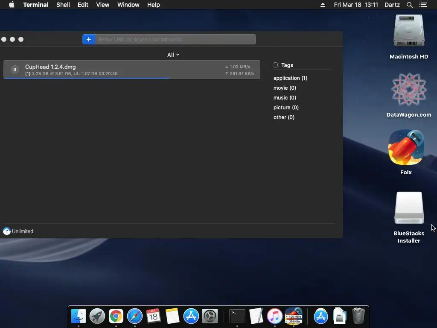The width and height of the screenshot is (437, 328).
Task: Focus the URL or torrent search field
Action: pyautogui.click(x=175, y=39)
